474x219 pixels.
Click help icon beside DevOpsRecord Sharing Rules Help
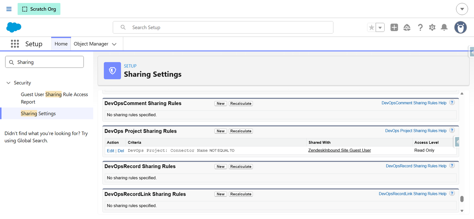[x=452, y=166]
